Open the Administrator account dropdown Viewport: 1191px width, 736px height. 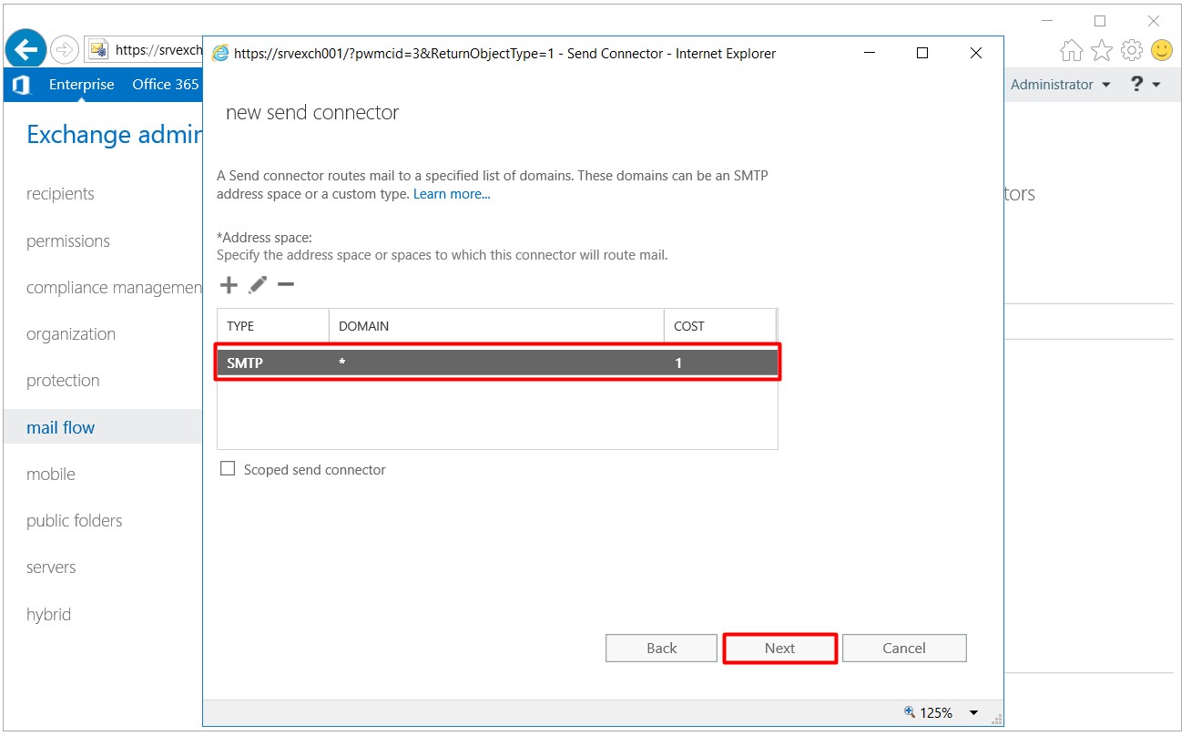click(x=1061, y=85)
